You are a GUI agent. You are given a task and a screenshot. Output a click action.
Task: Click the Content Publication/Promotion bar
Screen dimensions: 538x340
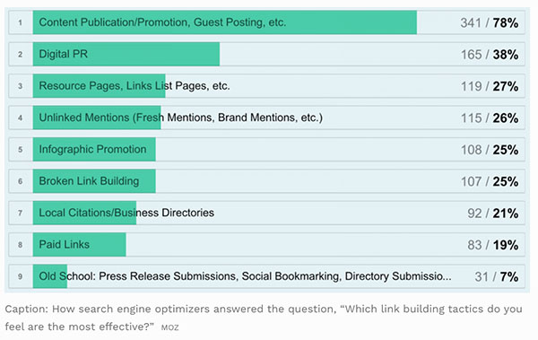pyautogui.click(x=225, y=22)
